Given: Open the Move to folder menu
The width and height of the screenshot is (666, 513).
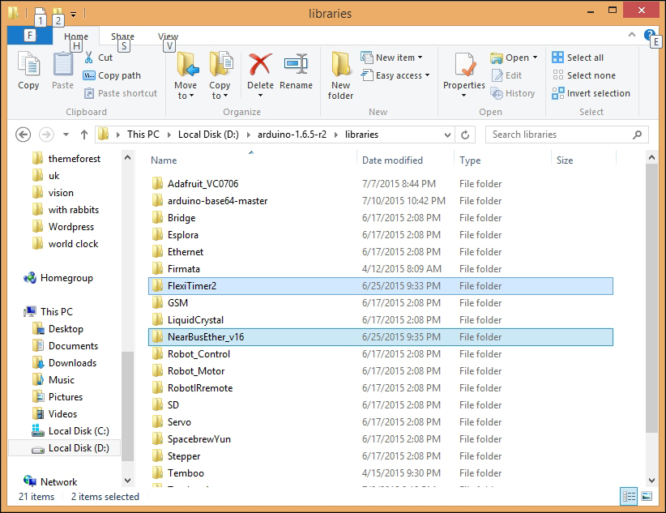Looking at the screenshot, I should point(186,75).
